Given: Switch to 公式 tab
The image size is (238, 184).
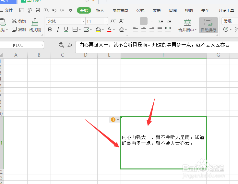Looking at the screenshot, I should click(x=140, y=10).
